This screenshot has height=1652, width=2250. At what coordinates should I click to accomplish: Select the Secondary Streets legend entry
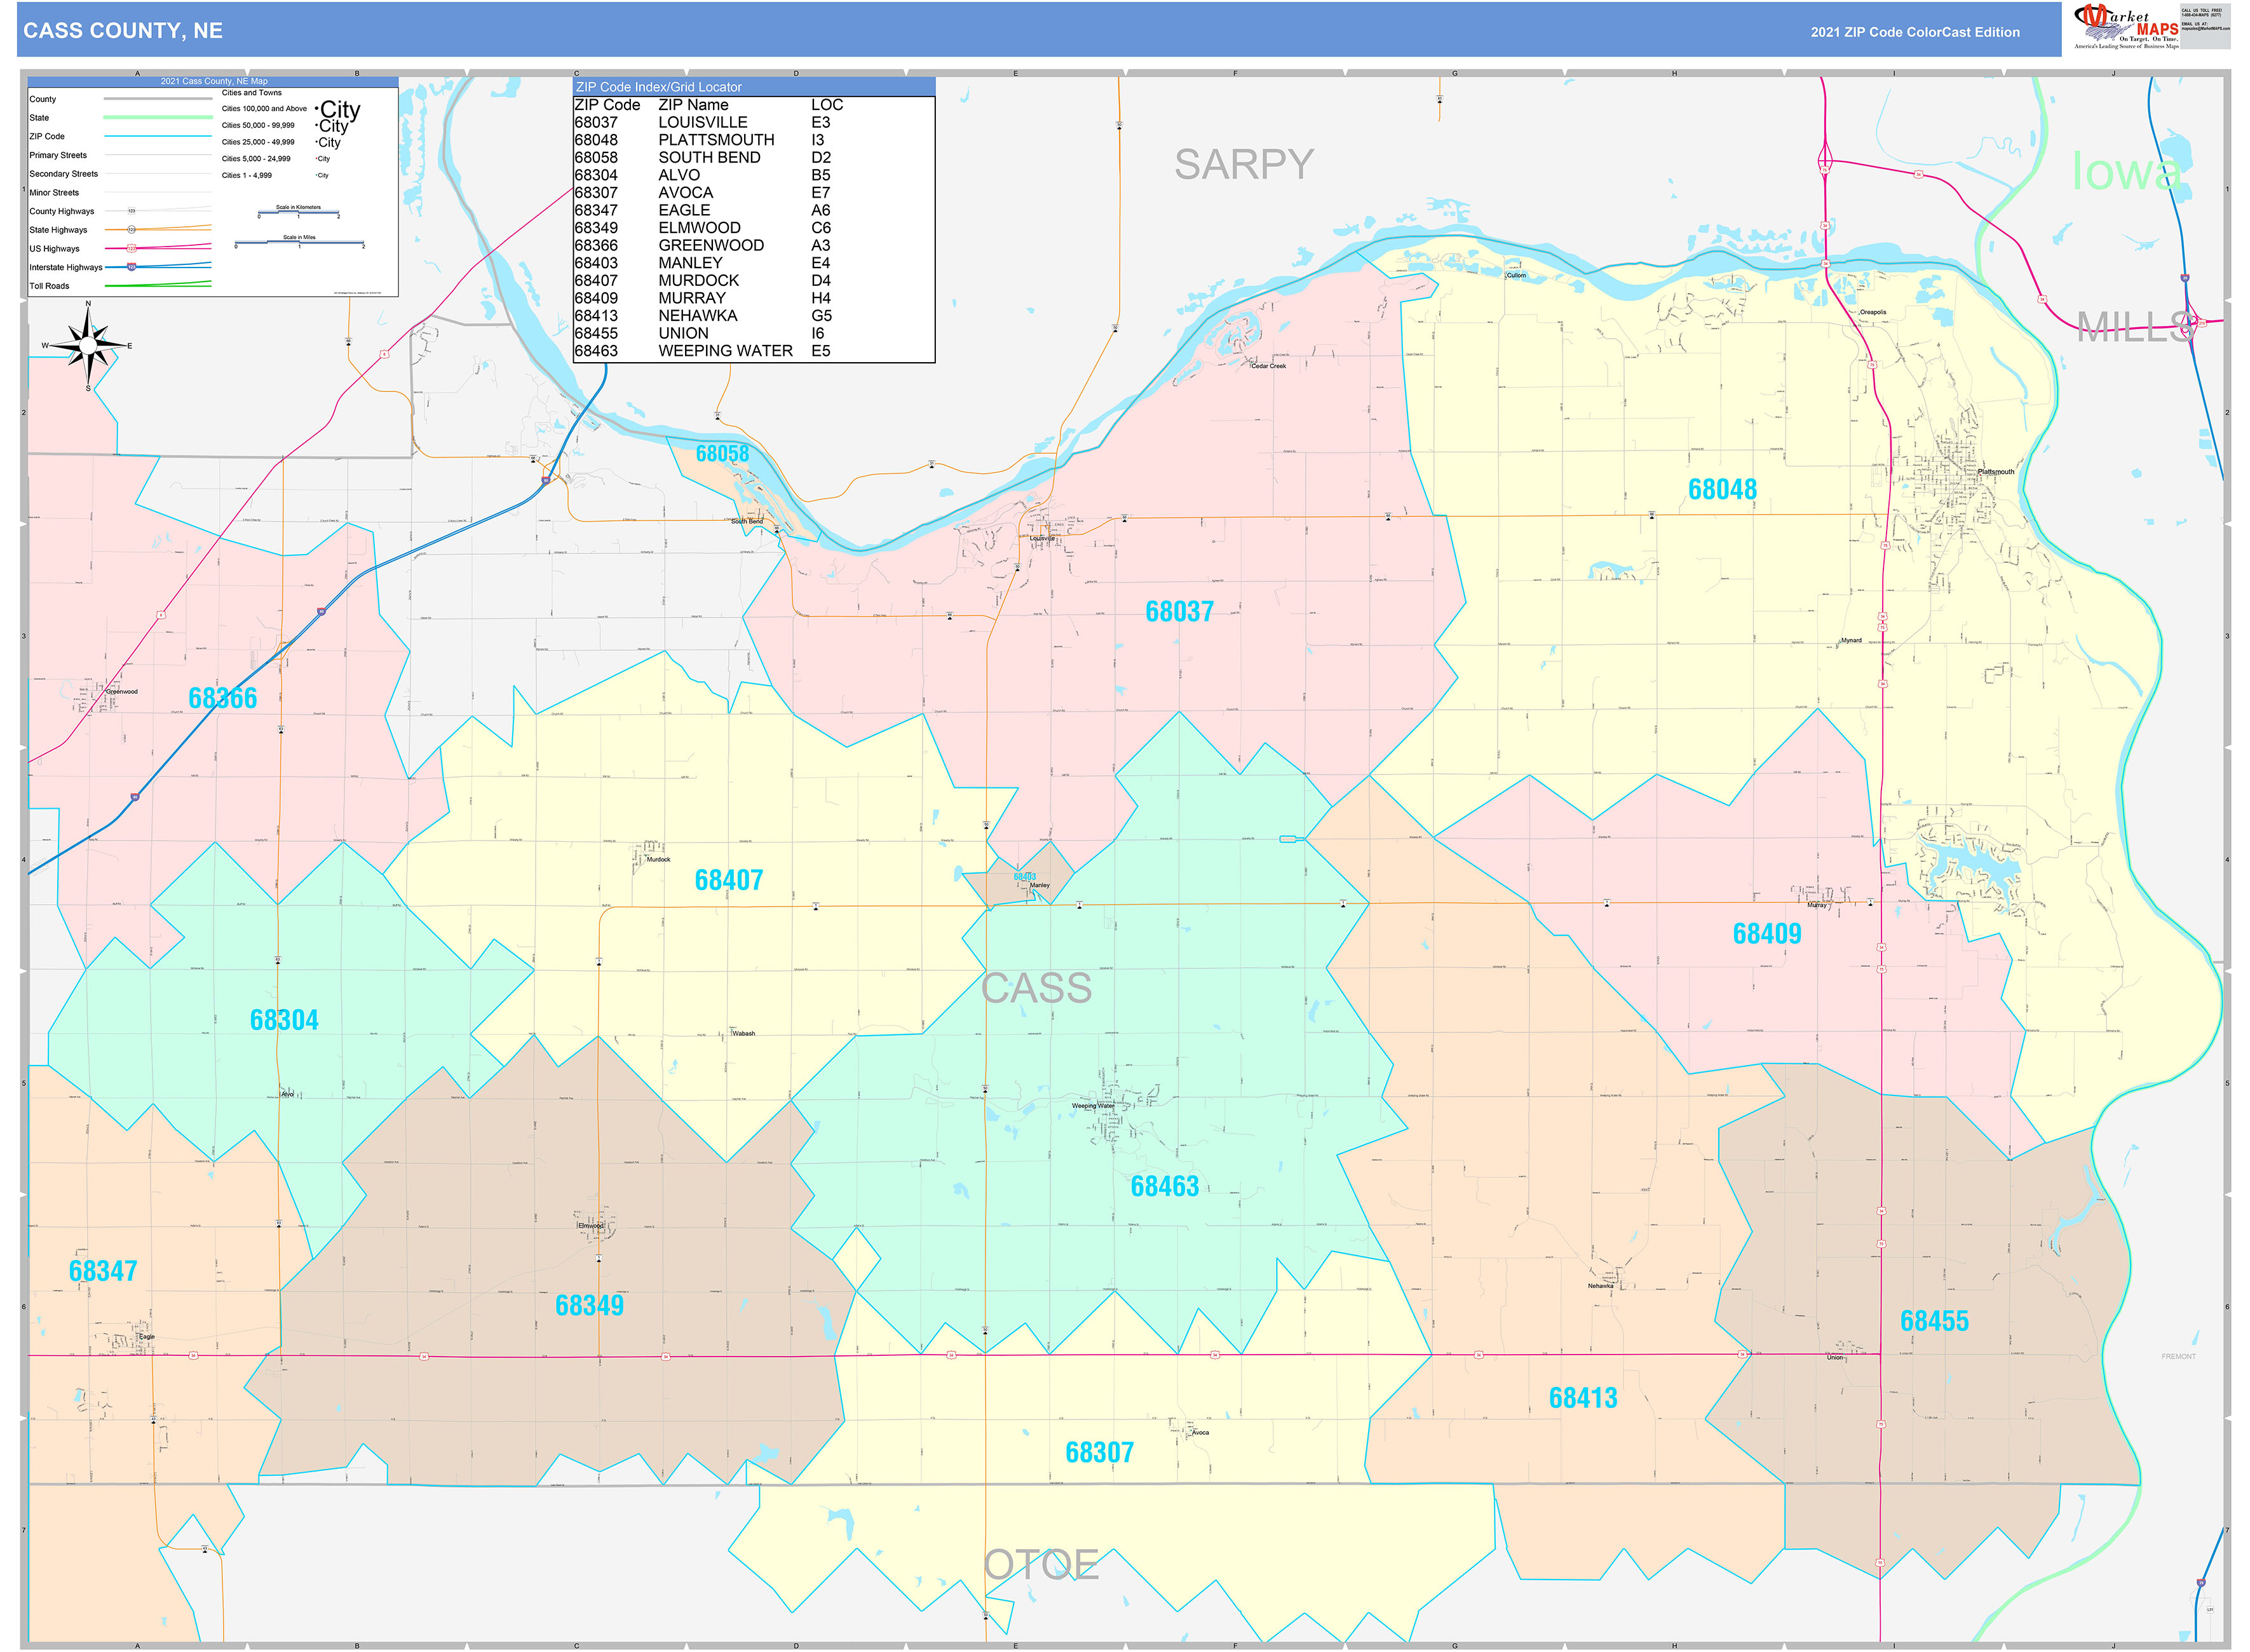(63, 173)
